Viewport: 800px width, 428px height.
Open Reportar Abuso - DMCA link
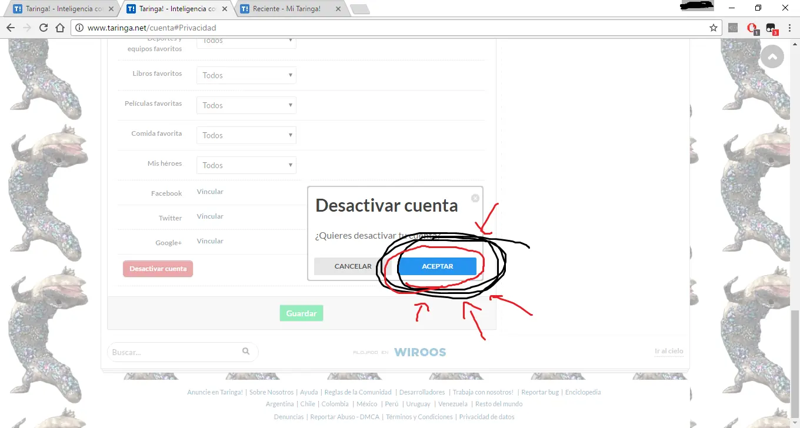tap(345, 417)
